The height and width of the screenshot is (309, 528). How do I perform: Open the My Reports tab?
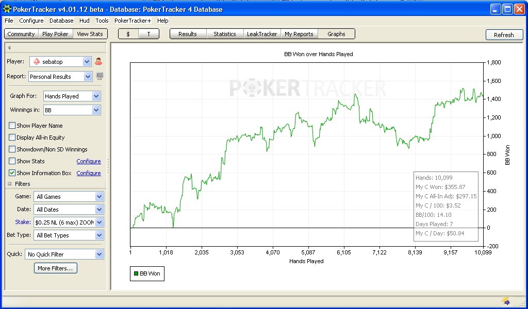pyautogui.click(x=299, y=34)
